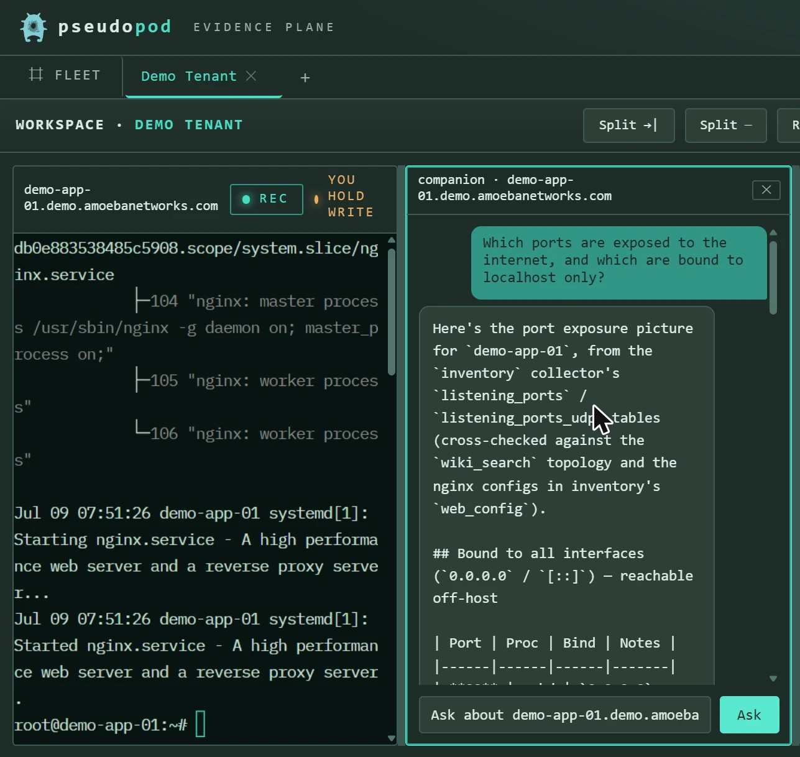The height and width of the screenshot is (757, 800).
Task: Click the Ask button
Action: point(750,715)
